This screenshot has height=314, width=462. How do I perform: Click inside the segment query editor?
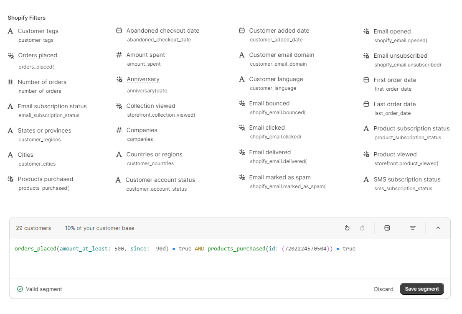[230, 258]
